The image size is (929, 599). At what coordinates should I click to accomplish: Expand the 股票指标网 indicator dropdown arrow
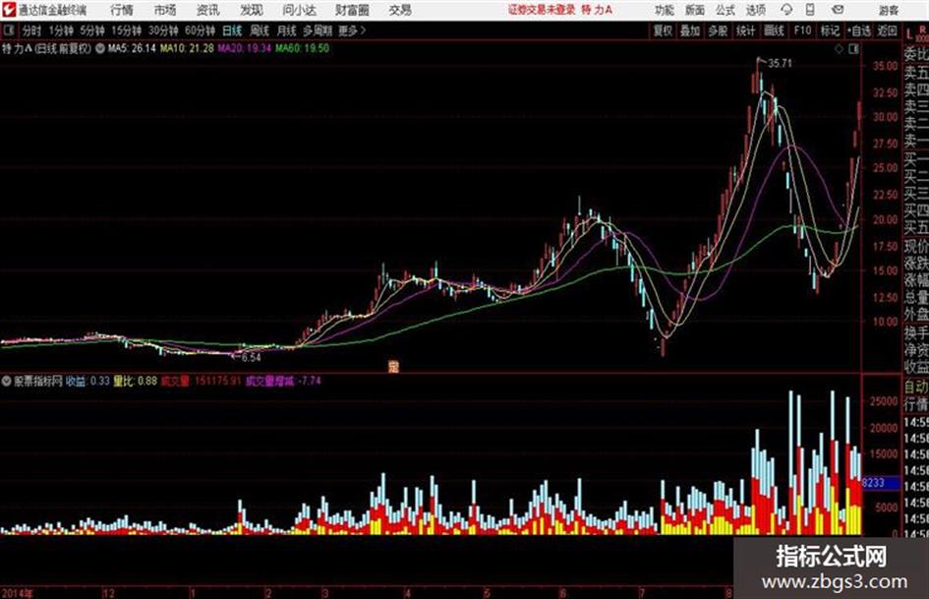(x=7, y=381)
